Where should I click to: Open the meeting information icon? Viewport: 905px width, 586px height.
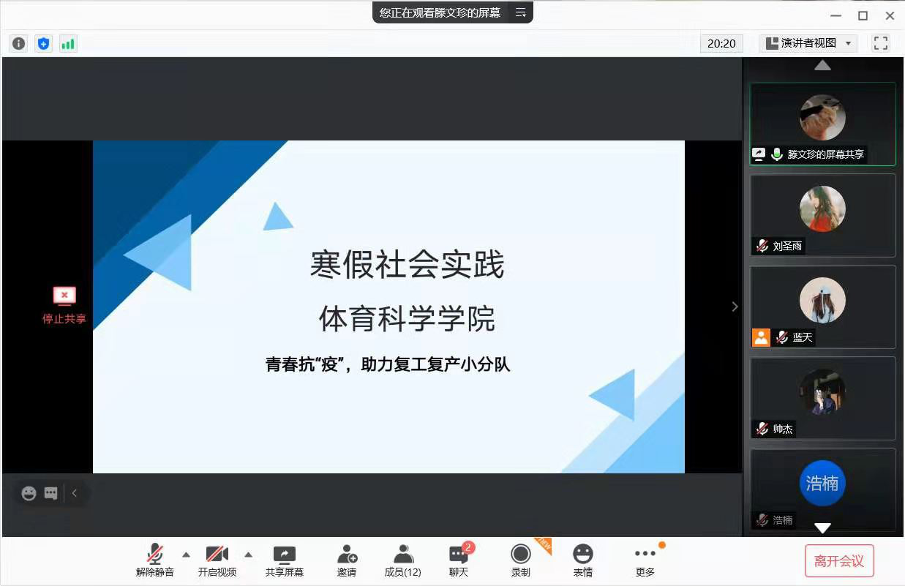[18, 43]
